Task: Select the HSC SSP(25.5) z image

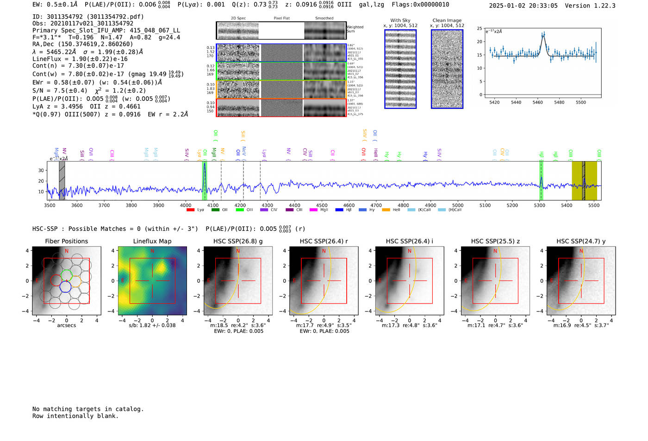Action: 495,281
